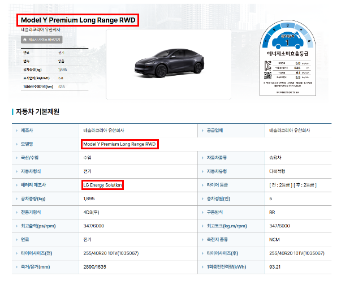Click the QR code on the energy label

tap(267, 75)
